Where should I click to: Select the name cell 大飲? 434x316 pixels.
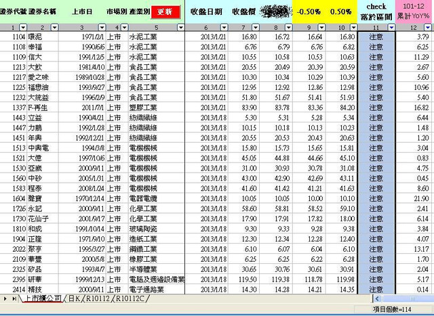click(x=43, y=67)
